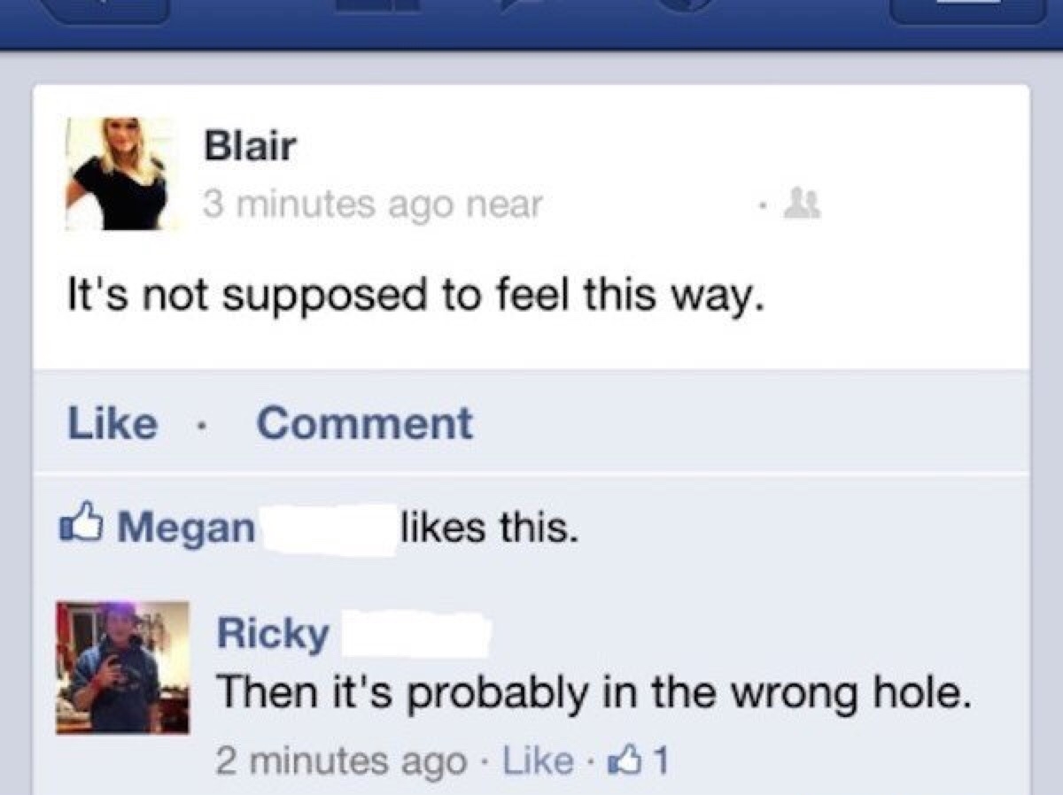Open Blair's profile picture

click(x=121, y=174)
